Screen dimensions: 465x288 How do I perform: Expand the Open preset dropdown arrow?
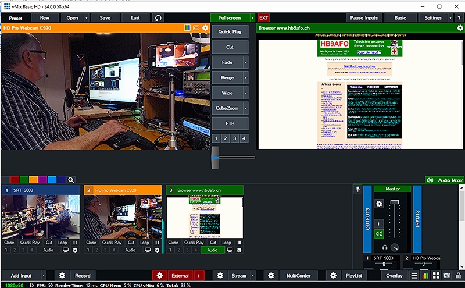87,18
